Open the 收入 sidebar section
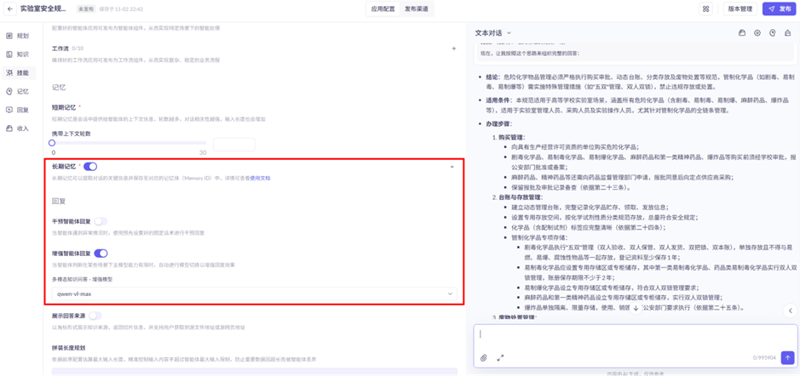The width and height of the screenshot is (800, 376). [x=19, y=128]
